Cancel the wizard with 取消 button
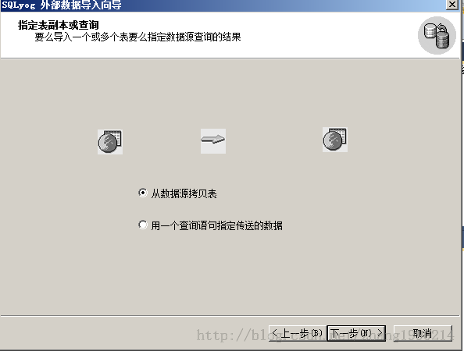The image size is (464, 351). click(x=423, y=333)
